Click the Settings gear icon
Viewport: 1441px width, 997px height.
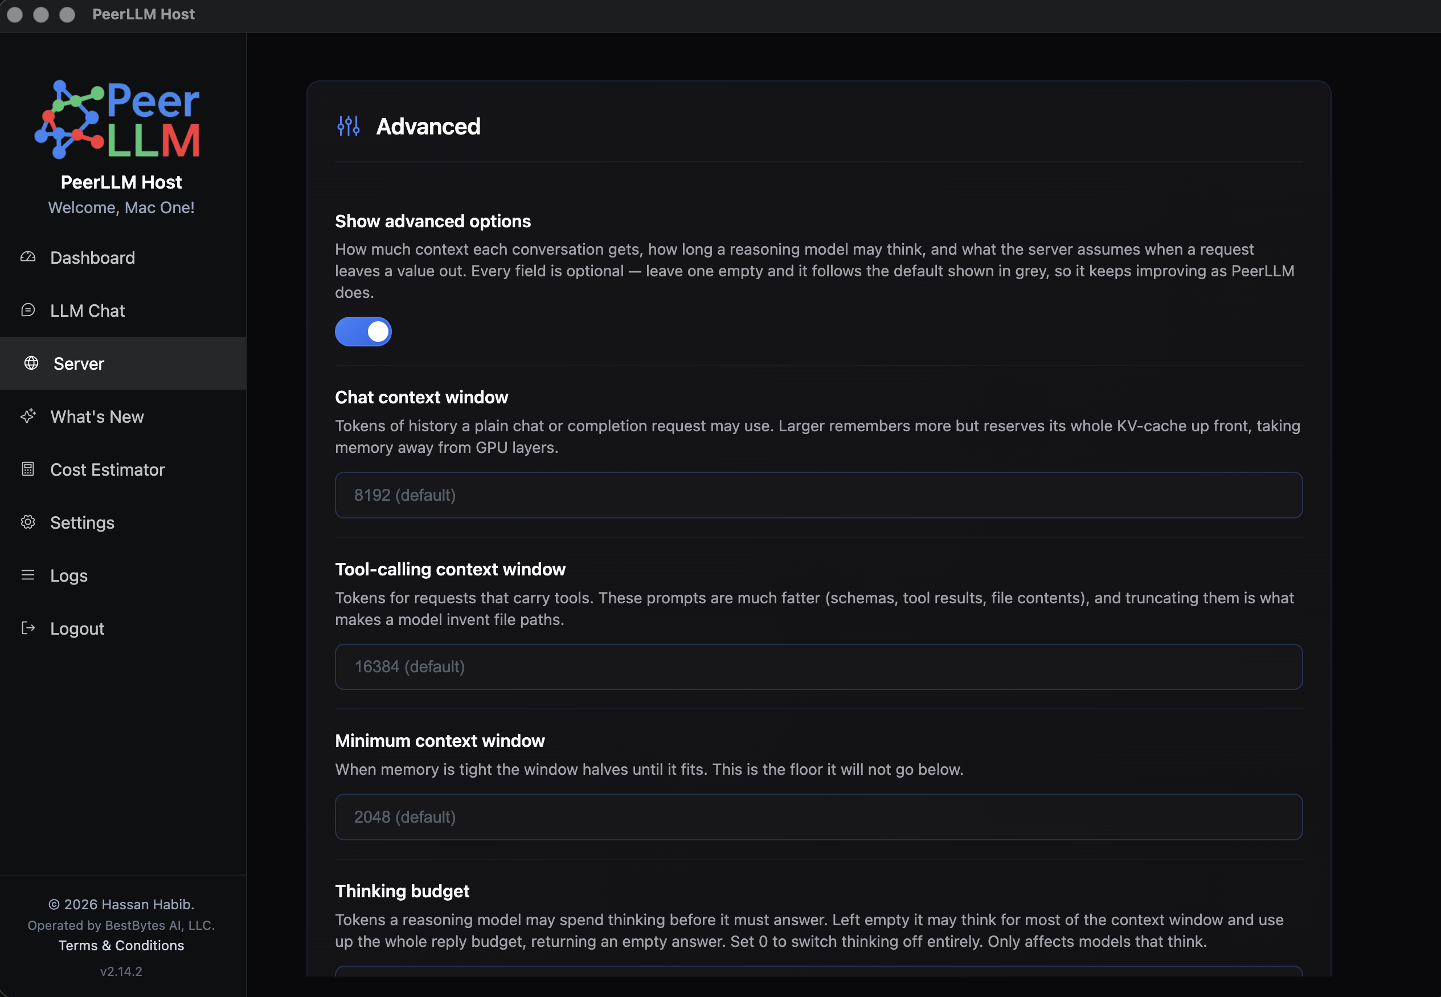[x=28, y=522]
